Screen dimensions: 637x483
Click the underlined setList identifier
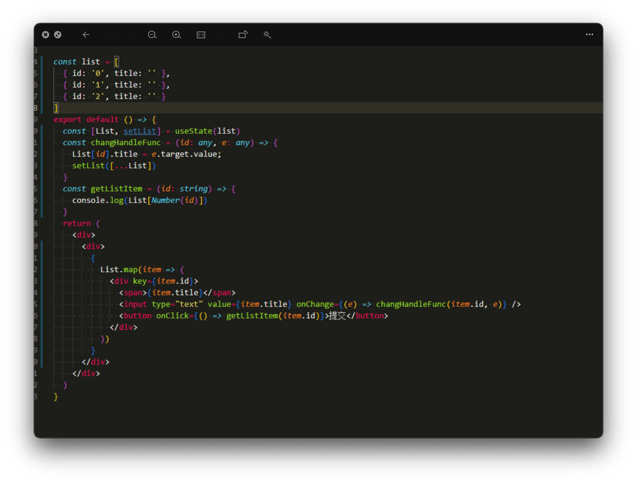[x=140, y=131]
